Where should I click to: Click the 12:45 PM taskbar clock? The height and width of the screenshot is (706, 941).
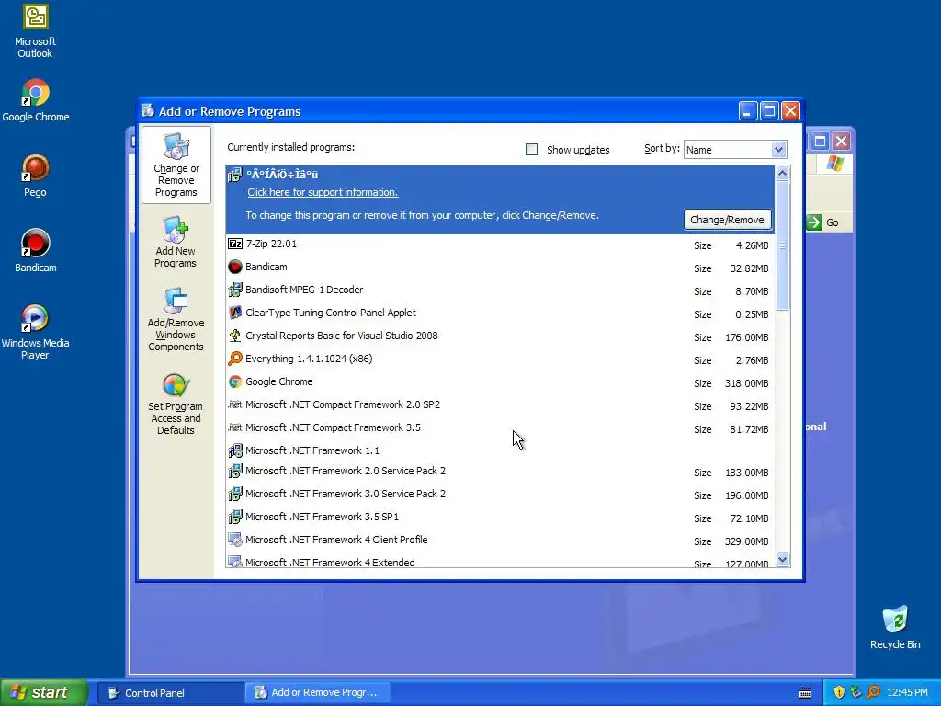pyautogui.click(x=907, y=692)
